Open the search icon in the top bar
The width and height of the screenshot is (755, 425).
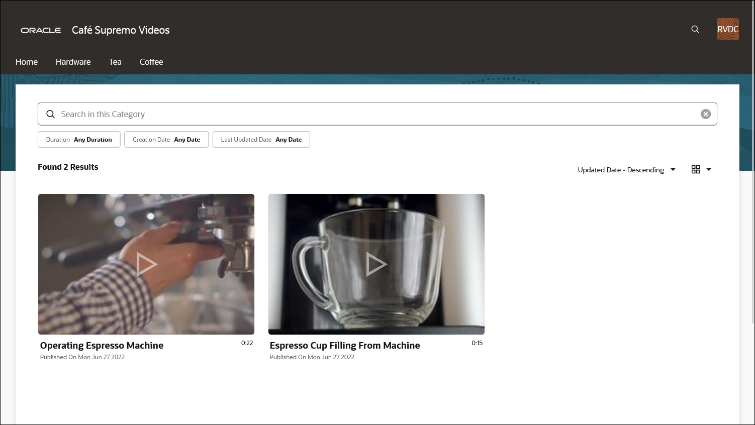[695, 29]
